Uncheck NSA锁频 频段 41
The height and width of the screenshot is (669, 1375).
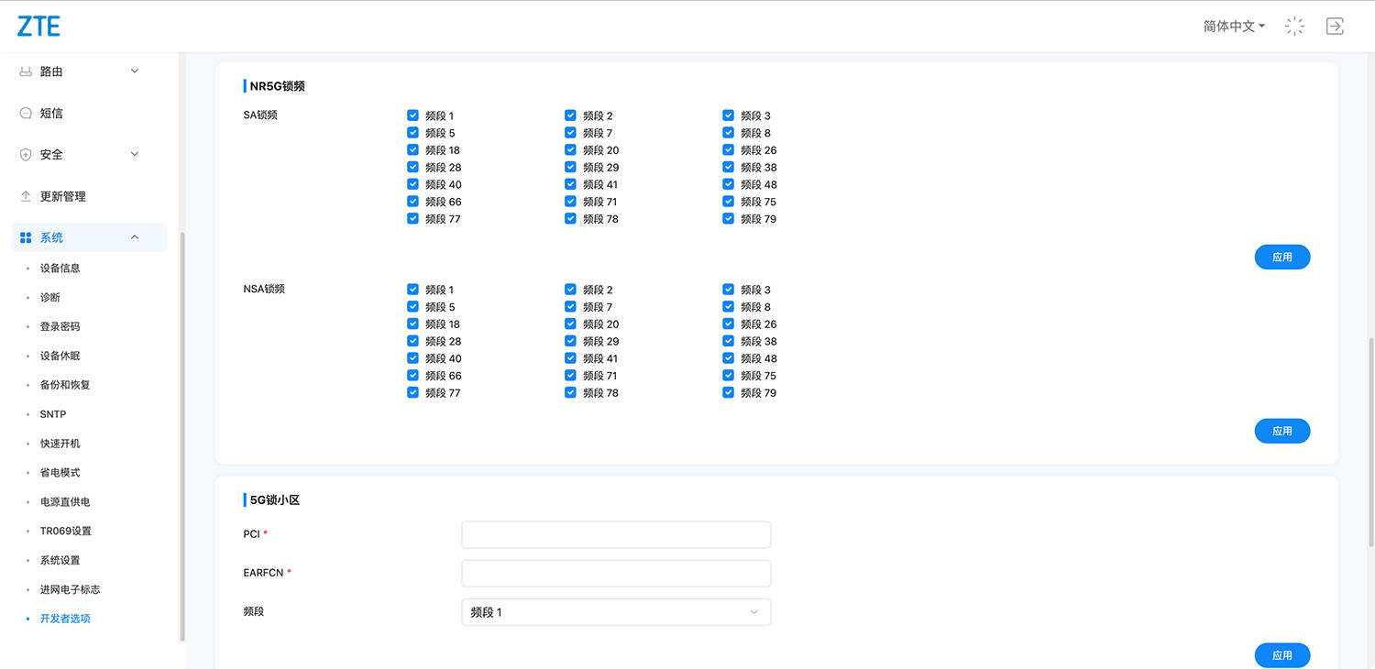(570, 358)
